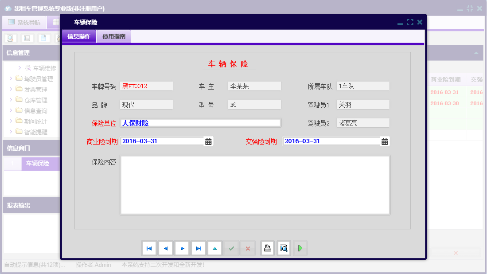Image resolution: width=487 pixels, height=274 pixels.
Task: Click the teal up-arrow toolbar button
Action: [x=215, y=248]
